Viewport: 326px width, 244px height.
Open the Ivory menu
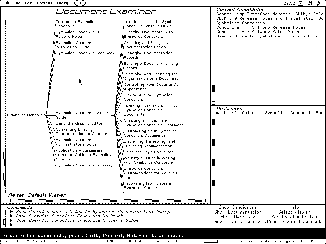point(62,3)
